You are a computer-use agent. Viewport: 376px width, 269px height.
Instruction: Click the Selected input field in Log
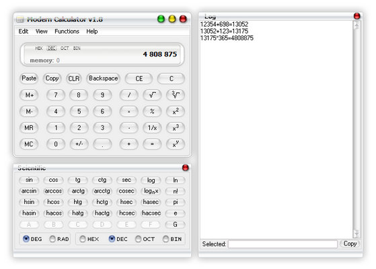tap(283, 244)
